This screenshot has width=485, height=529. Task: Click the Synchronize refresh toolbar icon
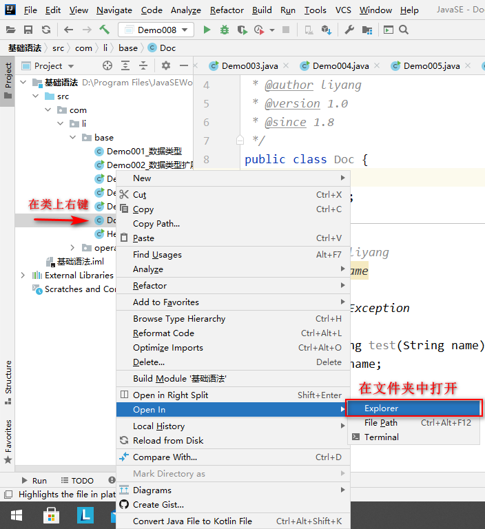pos(46,30)
